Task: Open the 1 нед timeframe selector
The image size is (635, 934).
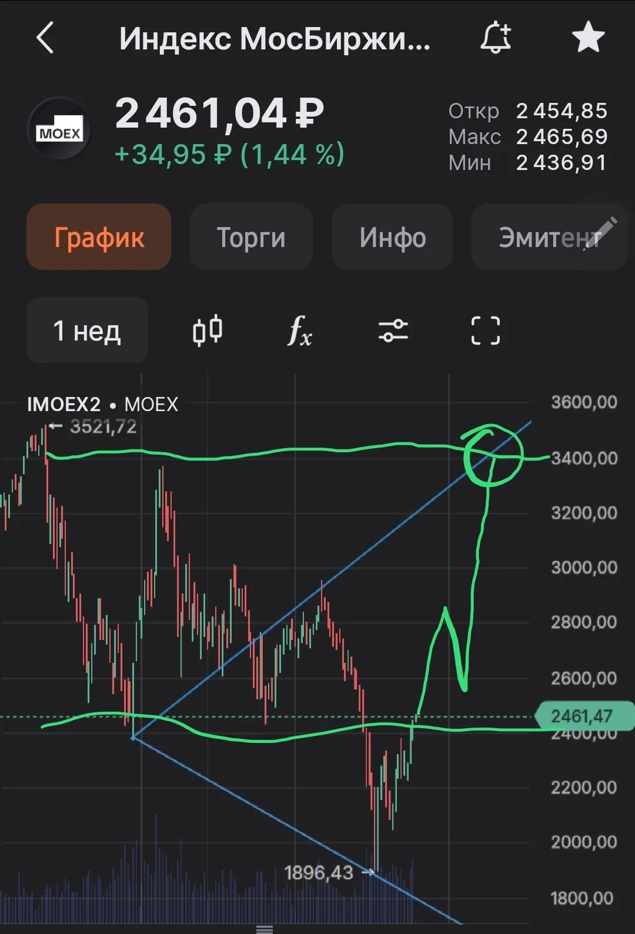Action: pyautogui.click(x=87, y=331)
